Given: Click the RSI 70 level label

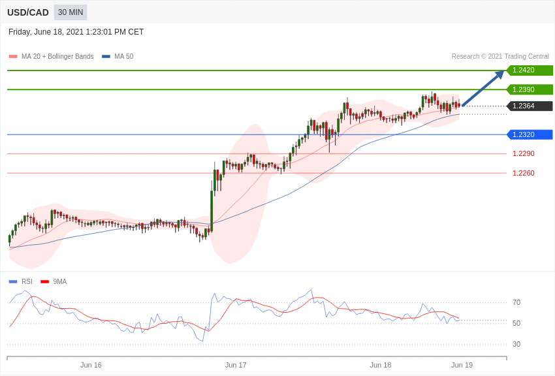Looking at the screenshot, I should coord(516,302).
